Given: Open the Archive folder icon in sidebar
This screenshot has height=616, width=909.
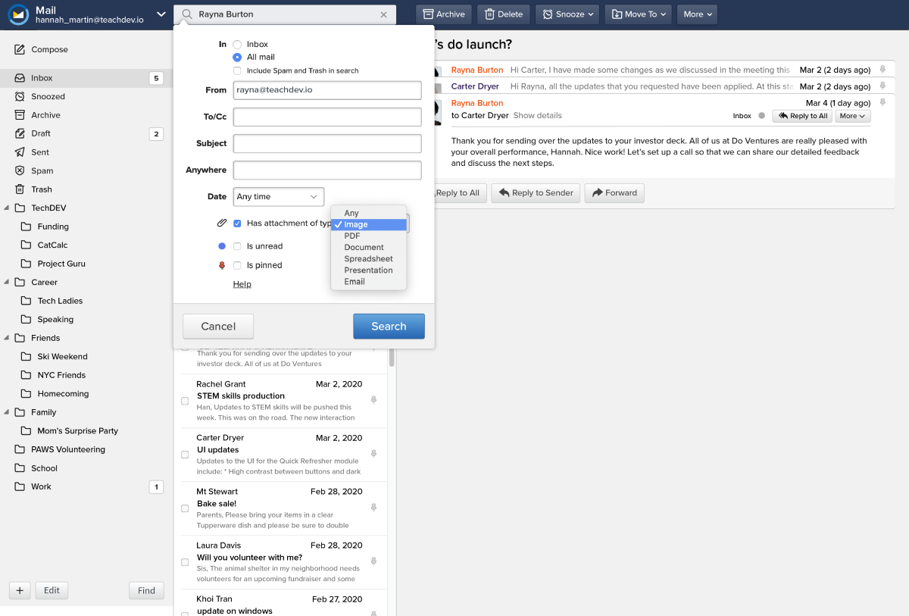Looking at the screenshot, I should [x=20, y=115].
